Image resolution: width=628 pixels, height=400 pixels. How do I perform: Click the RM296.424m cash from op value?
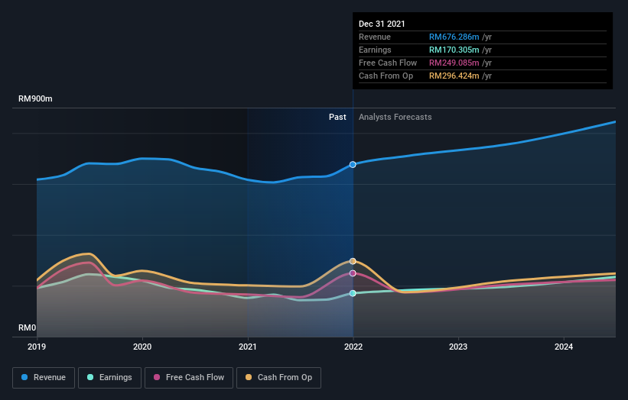454,76
